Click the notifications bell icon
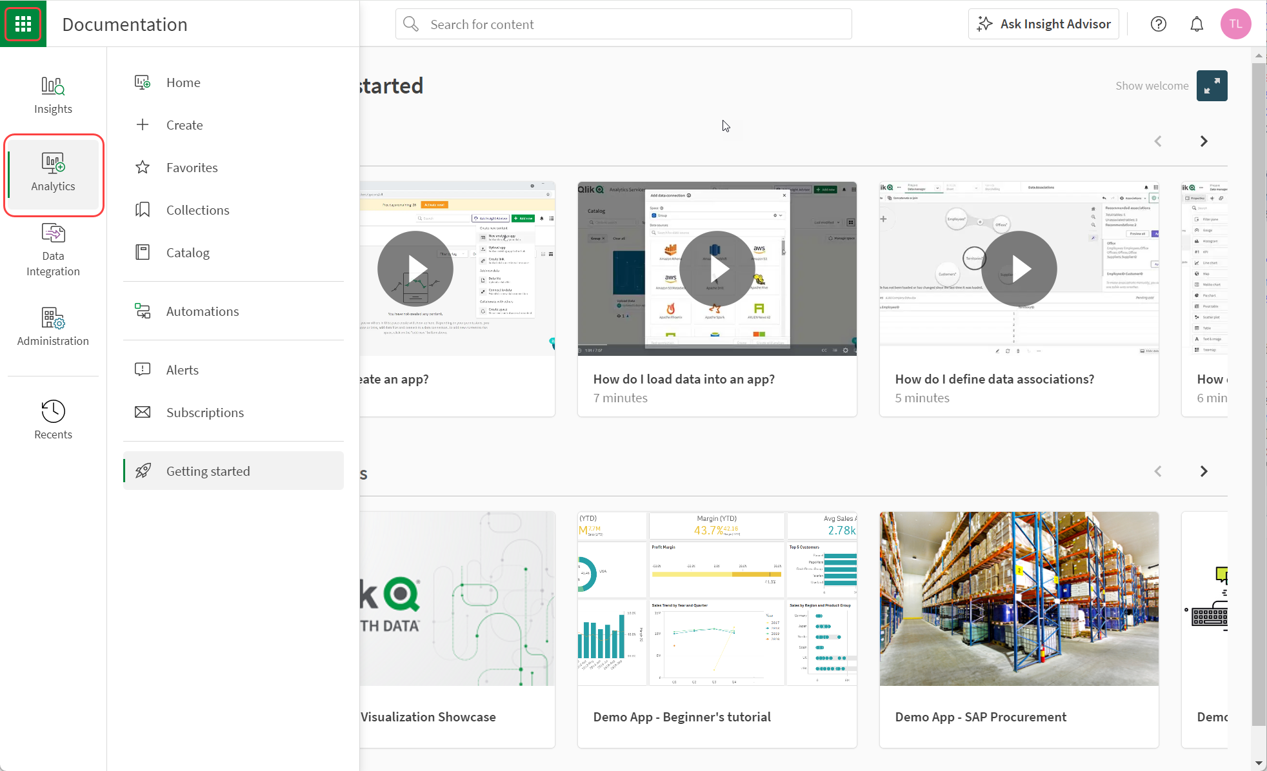The height and width of the screenshot is (771, 1267). pos(1197,24)
